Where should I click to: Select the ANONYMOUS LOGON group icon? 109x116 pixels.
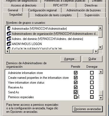click(x=9, y=44)
